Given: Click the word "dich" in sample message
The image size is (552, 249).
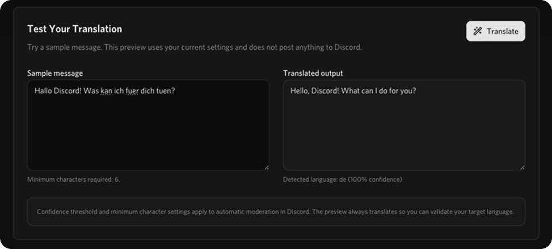Looking at the screenshot, I should point(149,91).
